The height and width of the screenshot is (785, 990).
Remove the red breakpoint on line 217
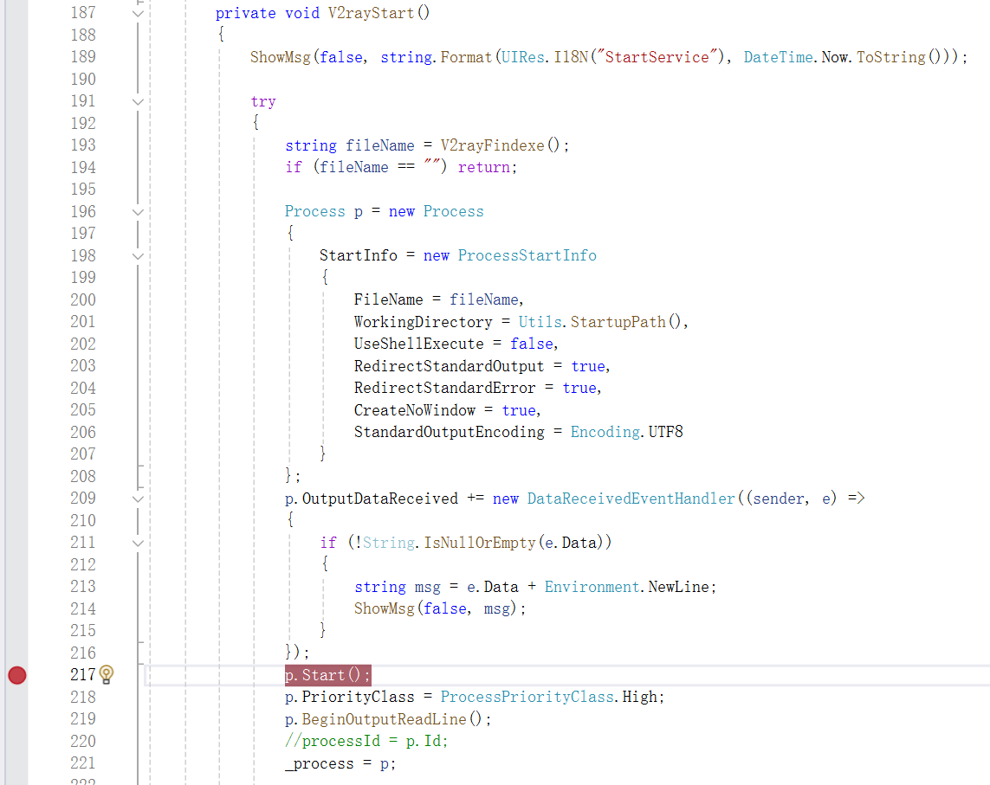tap(16, 675)
